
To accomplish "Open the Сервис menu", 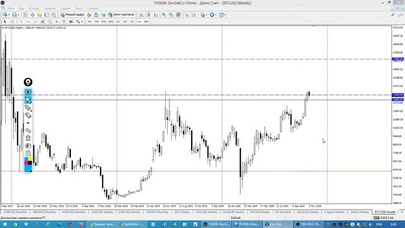I will point(65,8).
